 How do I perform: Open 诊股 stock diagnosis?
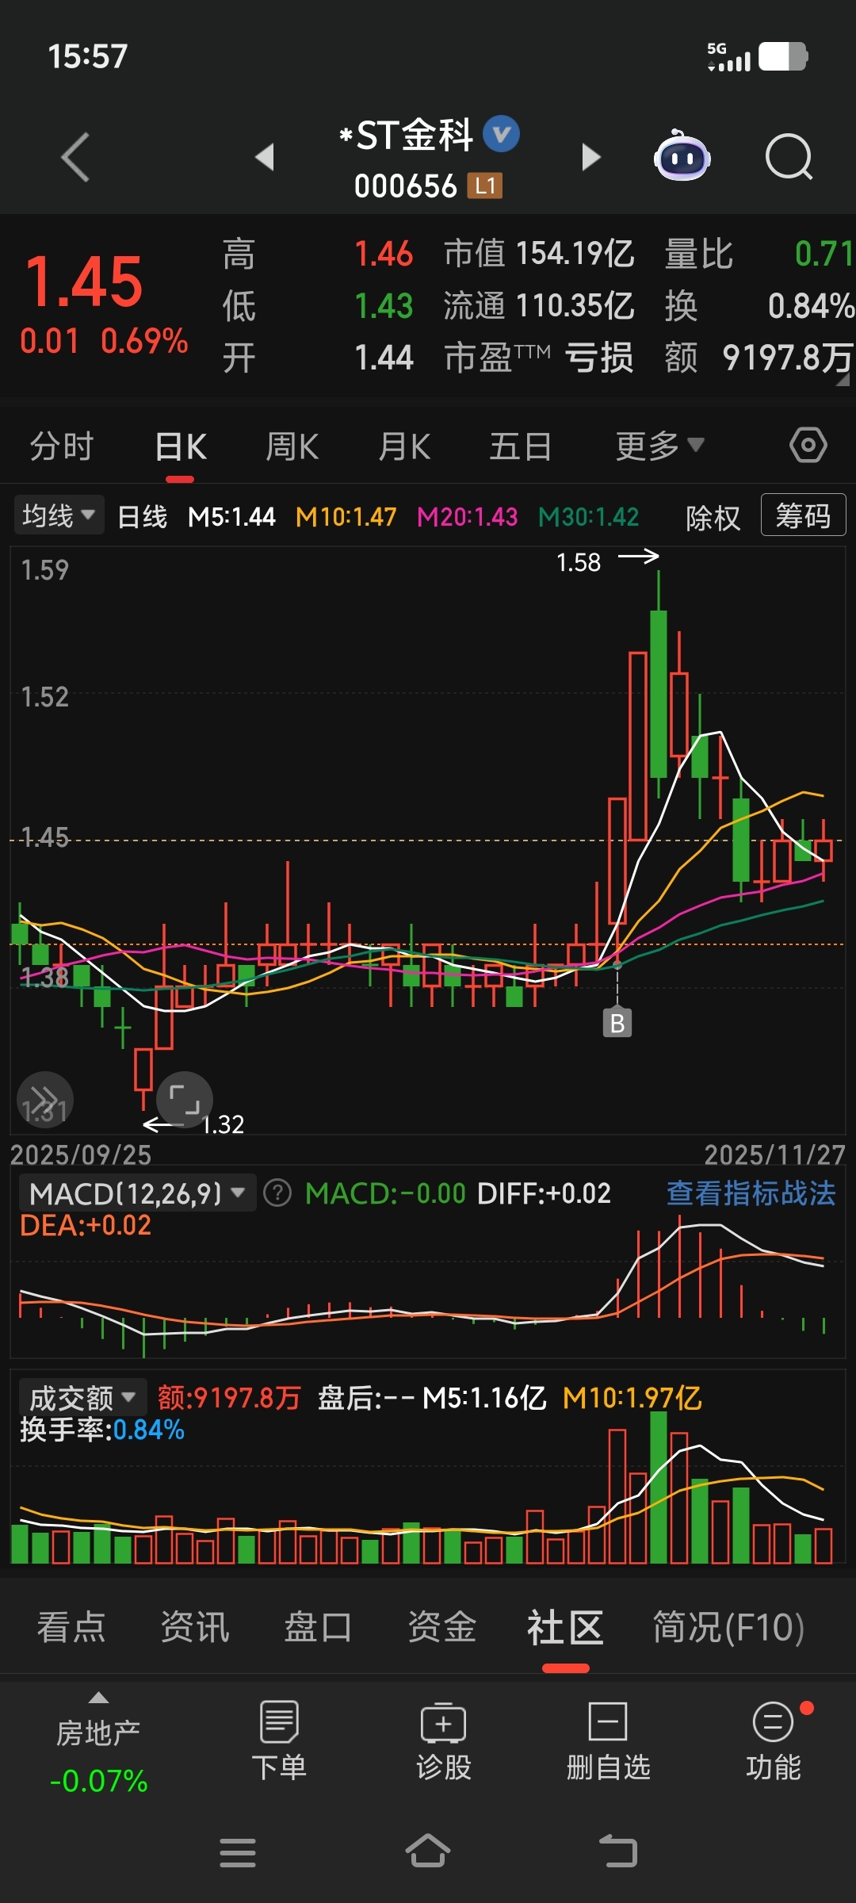(x=444, y=1741)
